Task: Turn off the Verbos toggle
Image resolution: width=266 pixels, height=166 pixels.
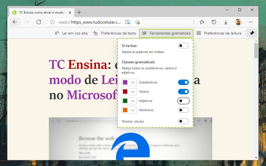Action: (183, 92)
